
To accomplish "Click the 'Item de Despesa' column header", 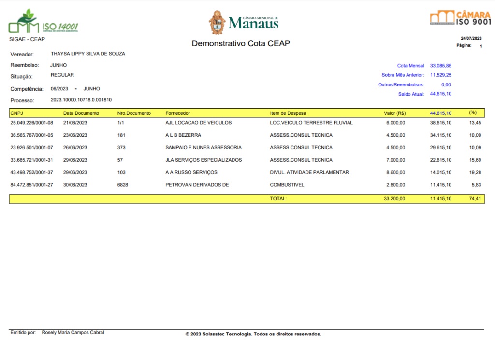I will 288,113.
